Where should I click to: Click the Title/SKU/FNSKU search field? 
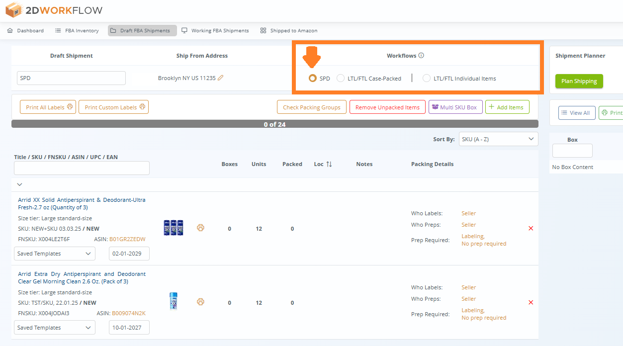click(x=81, y=168)
